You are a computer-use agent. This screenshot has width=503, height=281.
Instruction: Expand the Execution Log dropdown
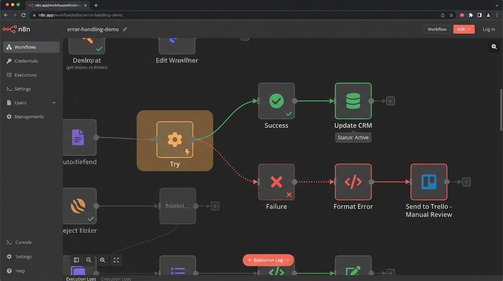tap(288, 260)
